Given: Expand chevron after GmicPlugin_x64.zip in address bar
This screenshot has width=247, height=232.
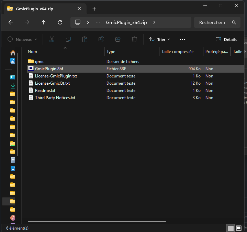Looking at the screenshot, I should [x=154, y=22].
